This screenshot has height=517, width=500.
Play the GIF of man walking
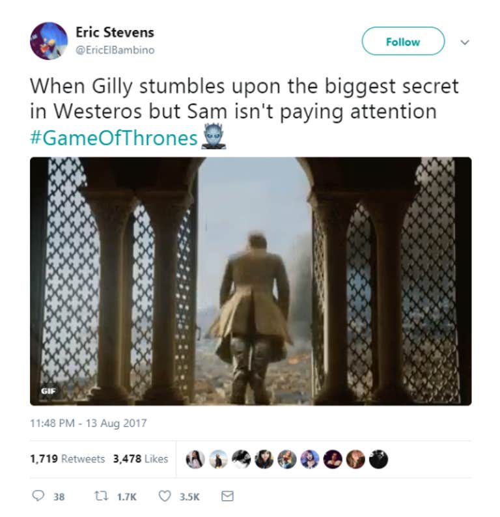(251, 281)
